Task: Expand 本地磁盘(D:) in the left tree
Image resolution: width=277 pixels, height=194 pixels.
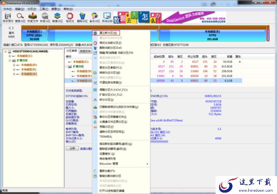Action: [14, 65]
